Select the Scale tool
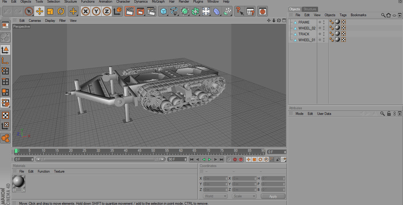This screenshot has height=205, width=403. point(50,11)
